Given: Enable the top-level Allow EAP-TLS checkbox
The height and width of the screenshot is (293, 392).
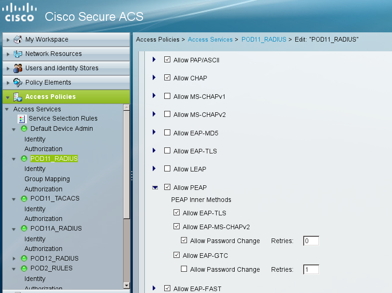Looking at the screenshot, I should point(167,151).
